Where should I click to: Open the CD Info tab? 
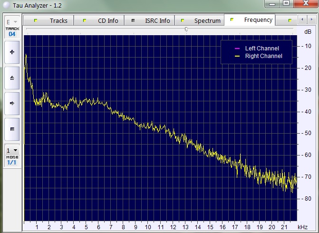click(101, 20)
